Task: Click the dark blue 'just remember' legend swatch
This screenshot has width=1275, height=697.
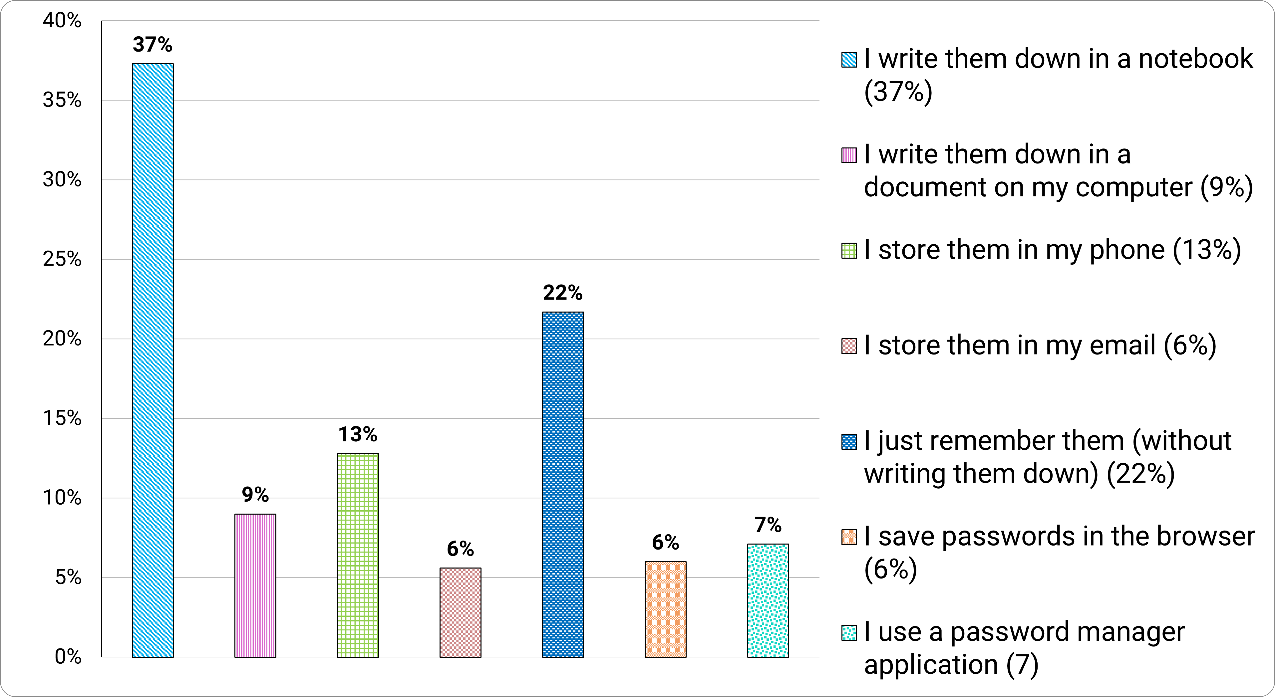Action: point(849,442)
